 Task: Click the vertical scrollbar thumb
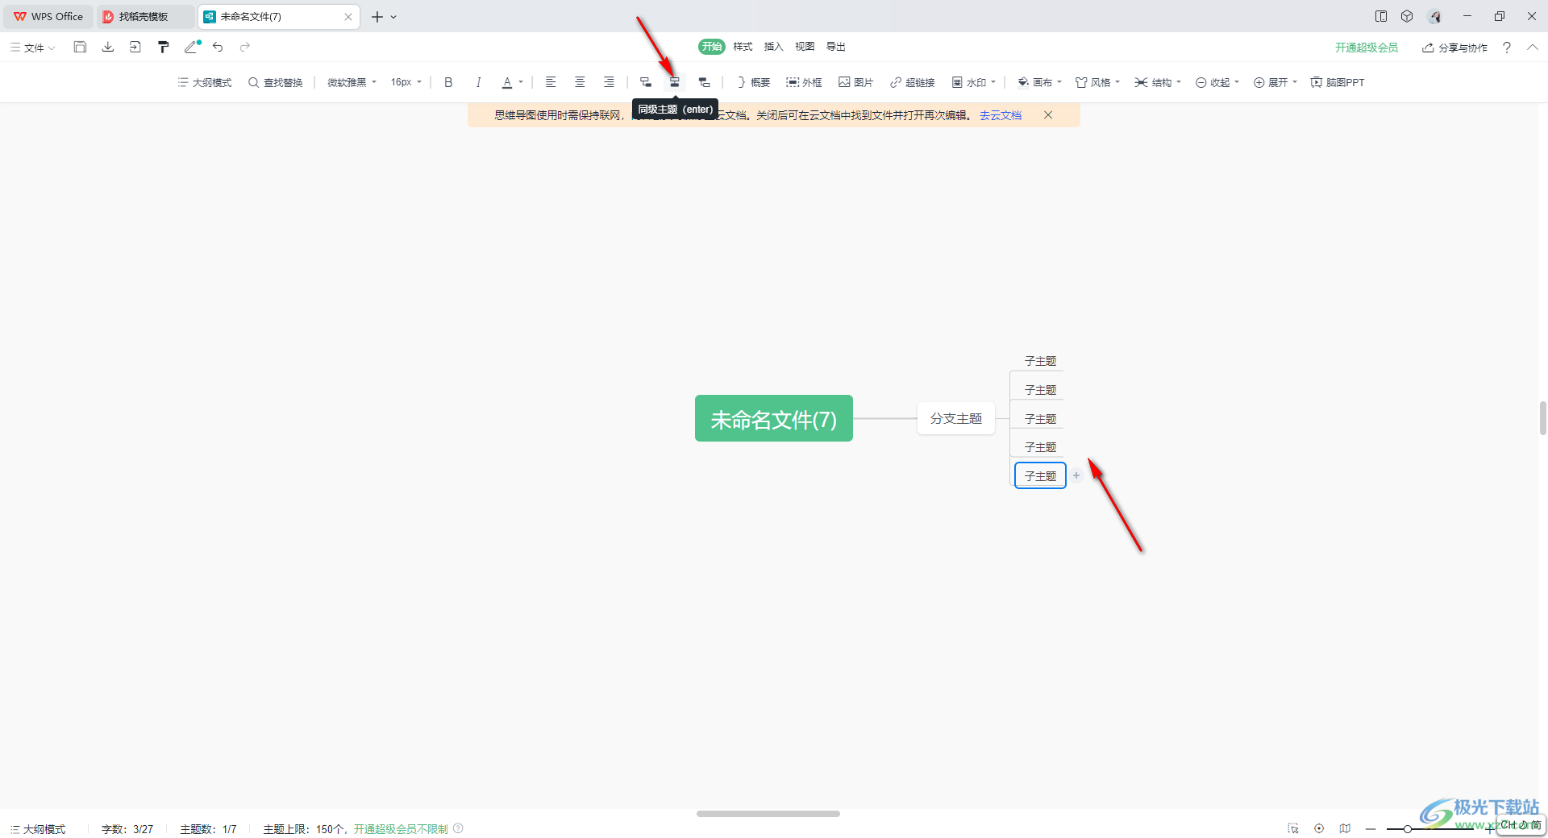pos(1542,418)
